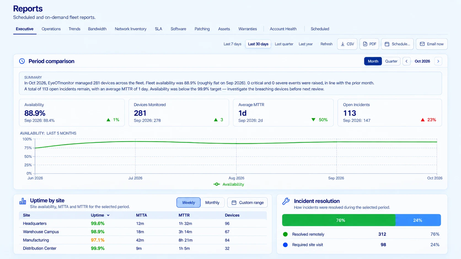Choose the Last quarter range
This screenshot has height=259, width=461.
point(284,44)
